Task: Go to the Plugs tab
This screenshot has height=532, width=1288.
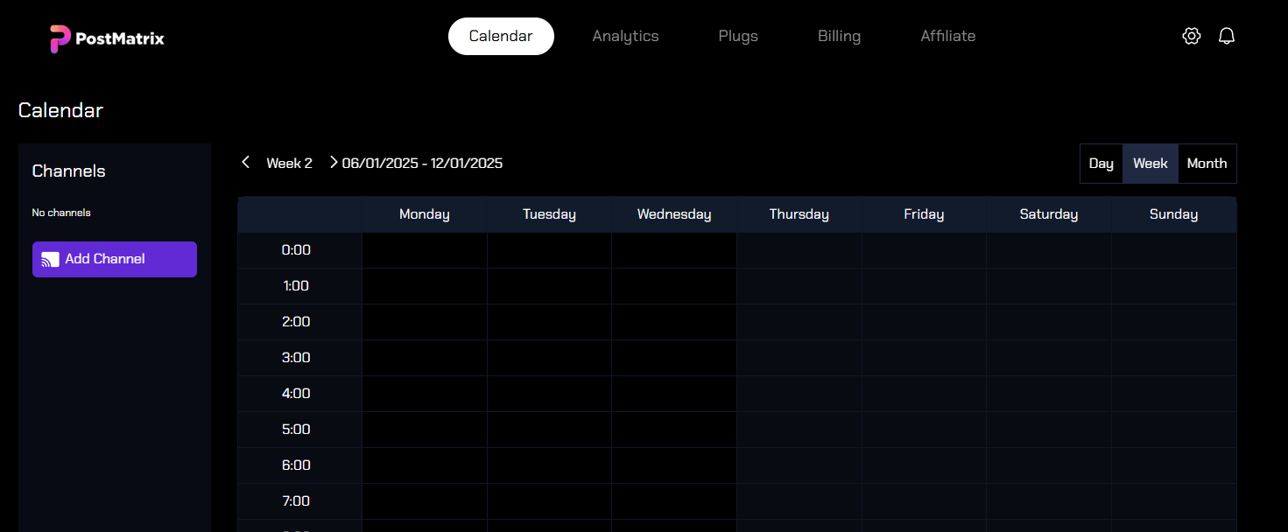Action: point(738,37)
